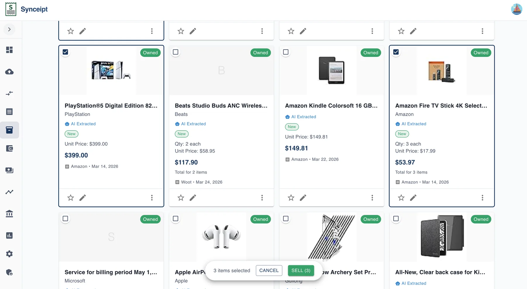Open the Dashboard icon in sidebar
This screenshot has height=289, width=527.
point(9,50)
